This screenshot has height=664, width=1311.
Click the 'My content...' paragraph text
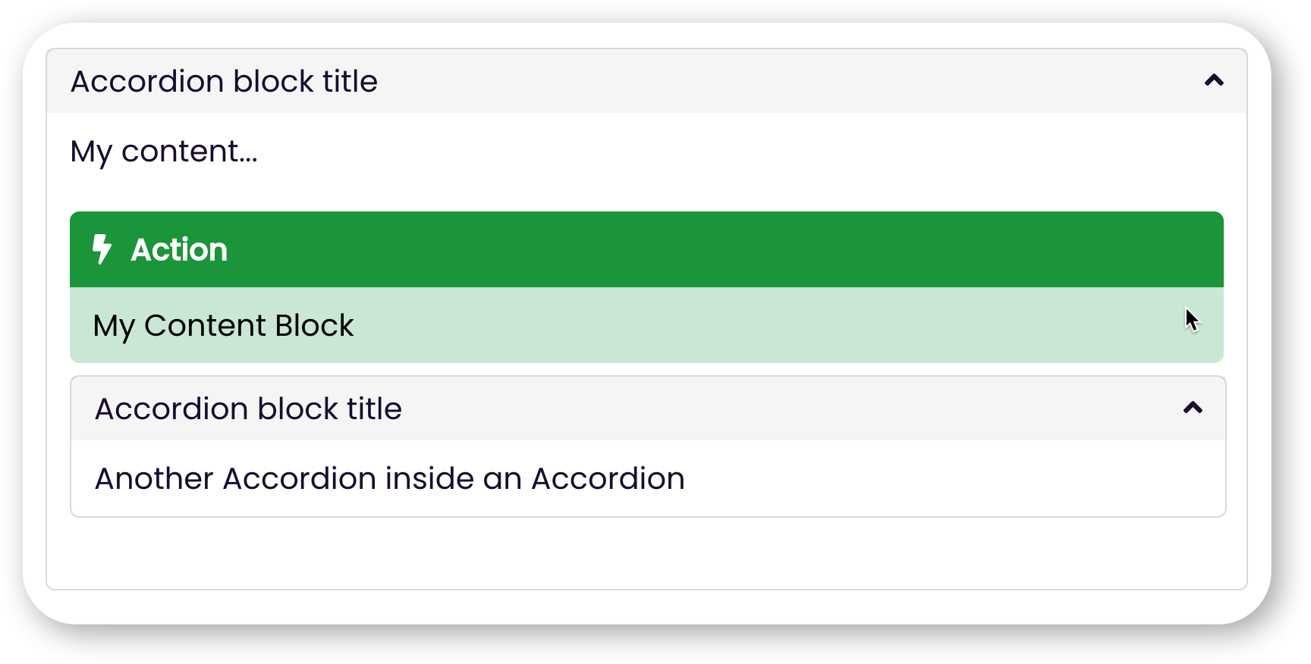pyautogui.click(x=164, y=152)
